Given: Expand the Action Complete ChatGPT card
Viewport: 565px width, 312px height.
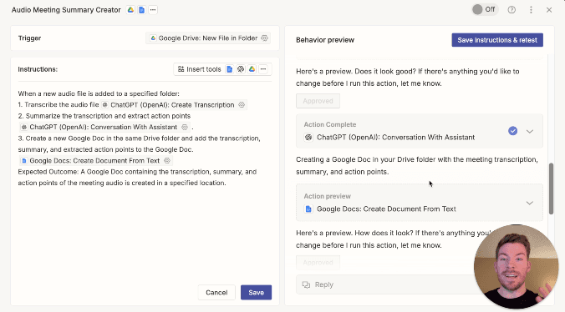Looking at the screenshot, I should [x=529, y=131].
